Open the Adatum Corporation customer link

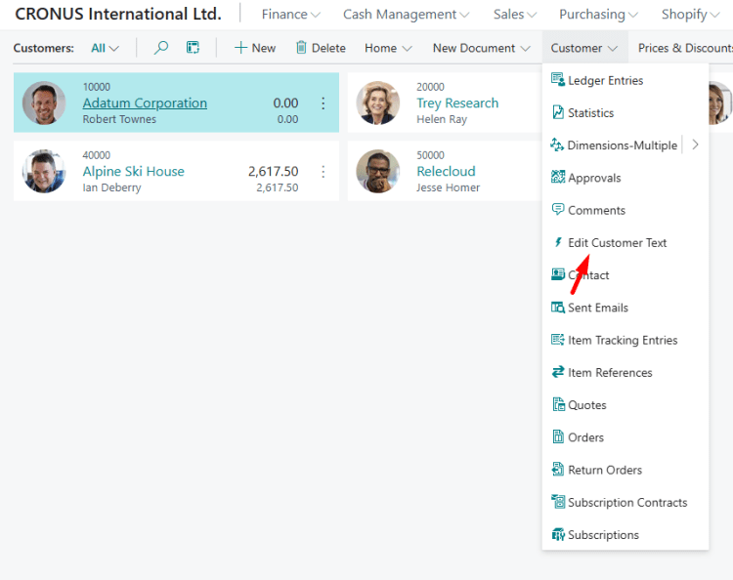point(145,103)
